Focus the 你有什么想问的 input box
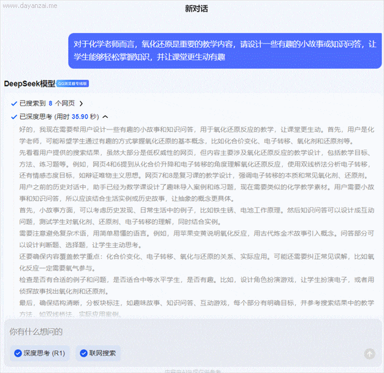 [184, 332]
